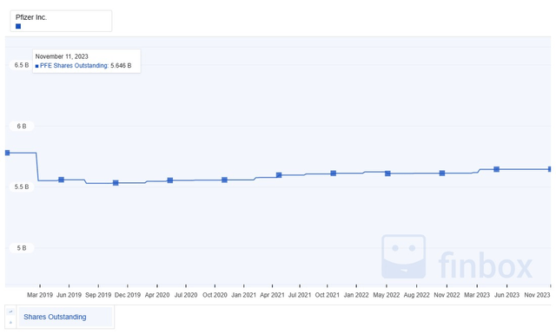This screenshot has width=556, height=334.
Task: Click PFE Shares Outstanding tooltip value
Action: coord(121,66)
